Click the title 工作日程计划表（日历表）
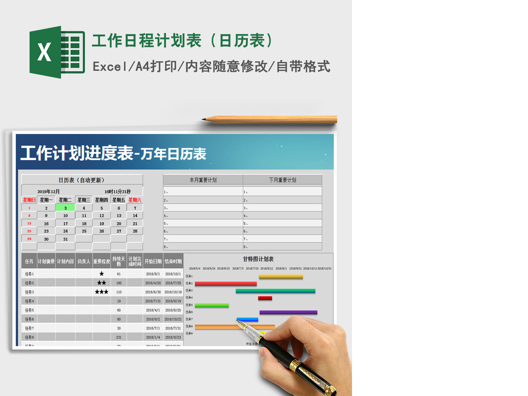This screenshot has width=528, height=396. [x=183, y=40]
